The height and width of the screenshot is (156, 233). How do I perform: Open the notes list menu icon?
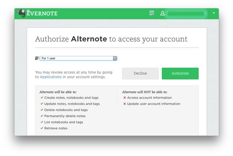[x=152, y=13]
